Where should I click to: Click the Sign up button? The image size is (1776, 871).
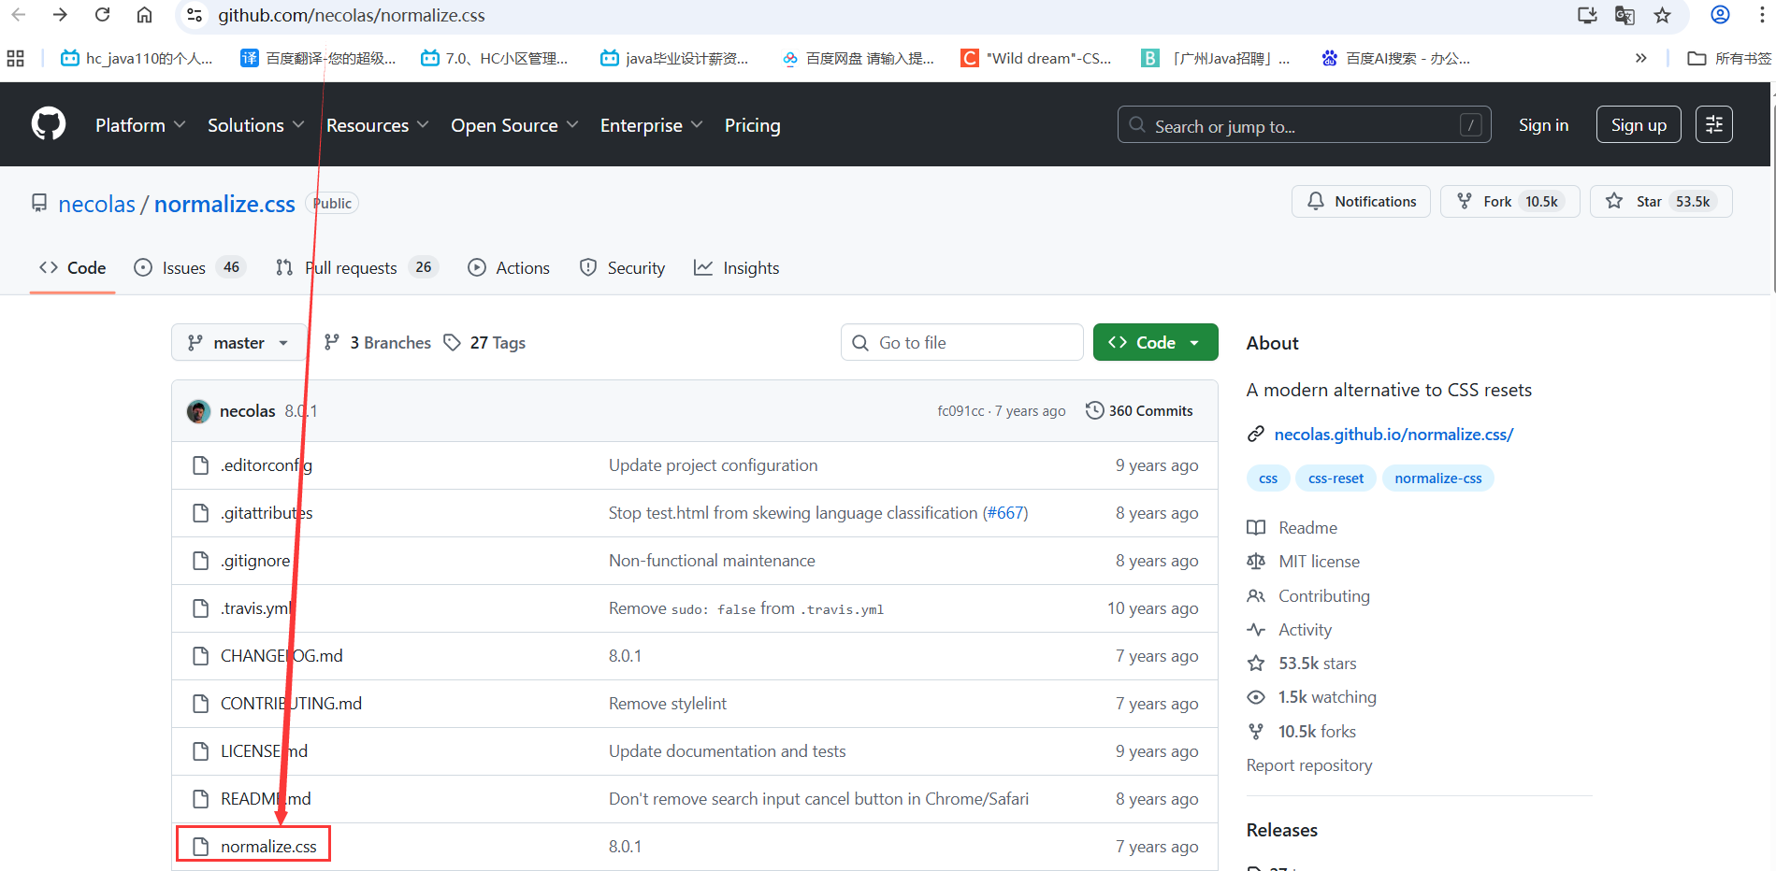(x=1639, y=124)
